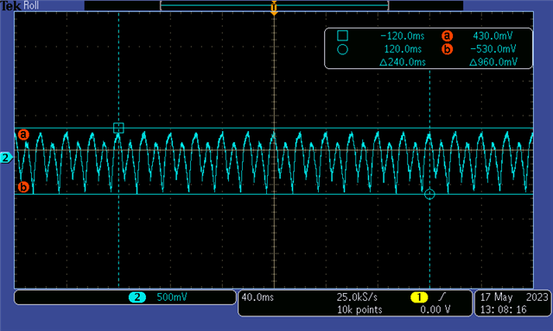
Task: Click the 13:08:16 time readout
Action: point(503,309)
